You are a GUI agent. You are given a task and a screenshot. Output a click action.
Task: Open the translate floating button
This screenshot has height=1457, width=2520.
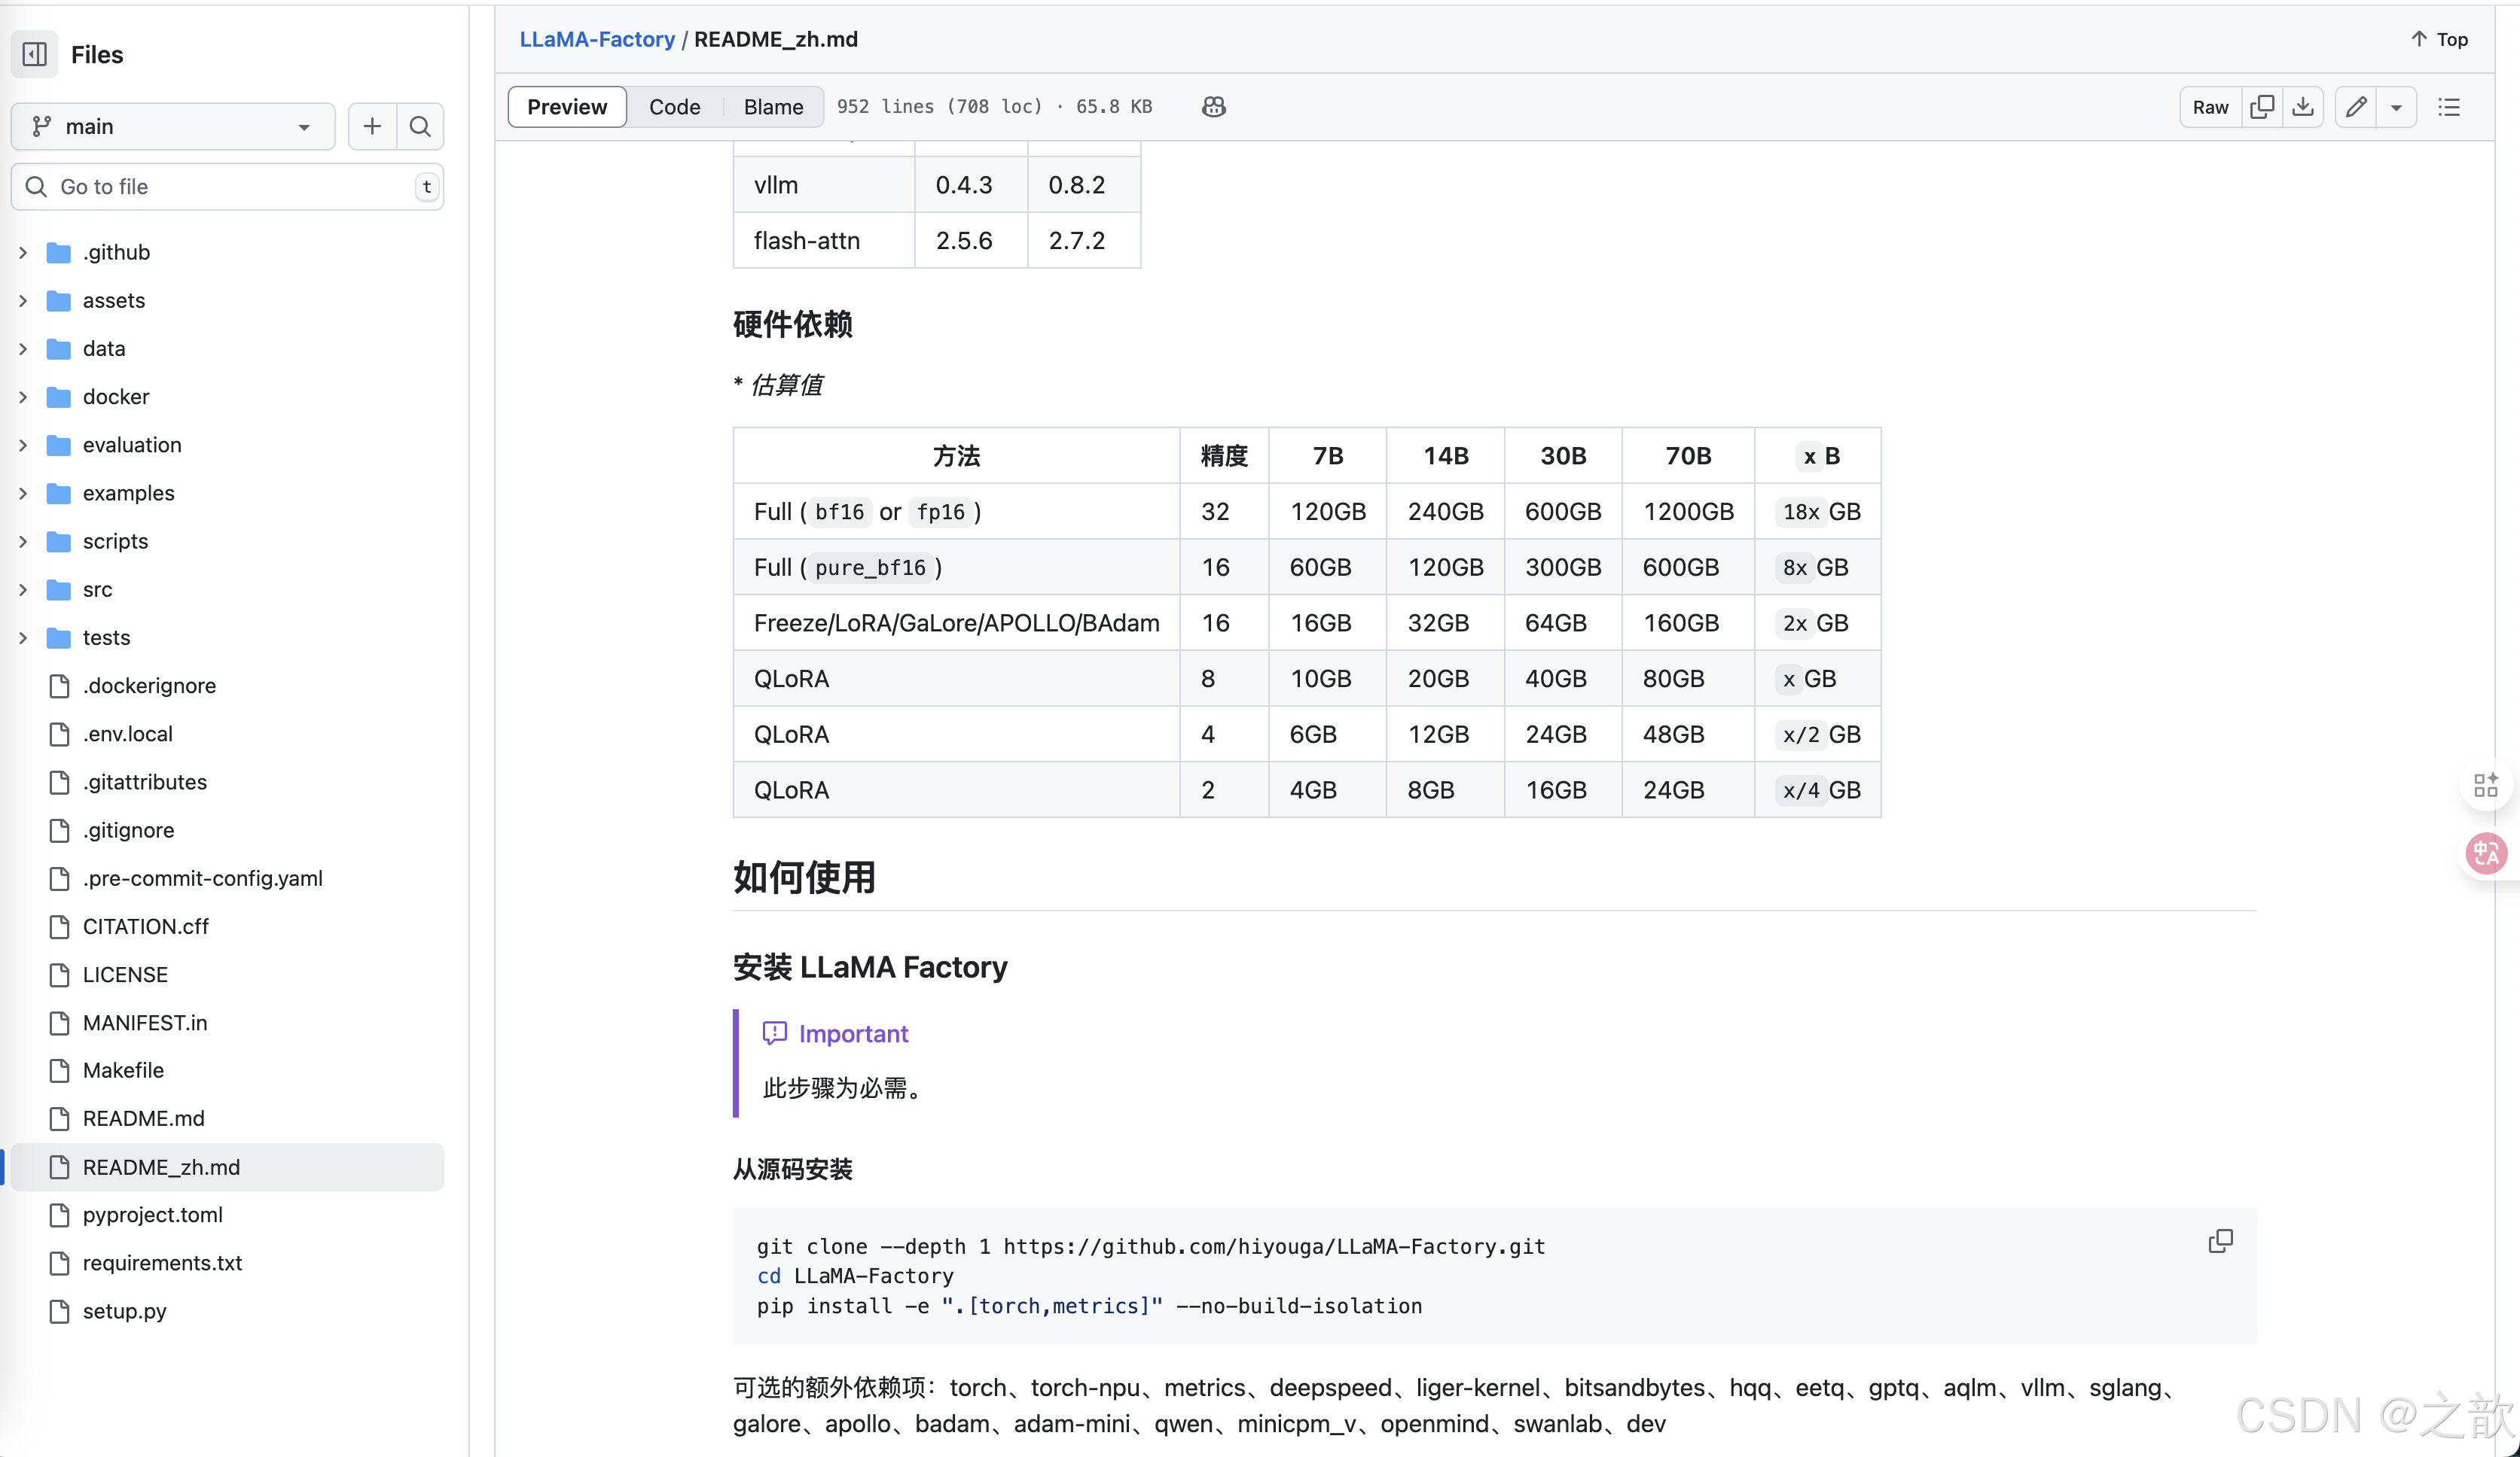coord(2487,853)
